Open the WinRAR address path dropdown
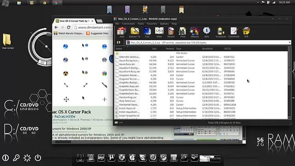This screenshot has height=166, width=295. [289, 42]
